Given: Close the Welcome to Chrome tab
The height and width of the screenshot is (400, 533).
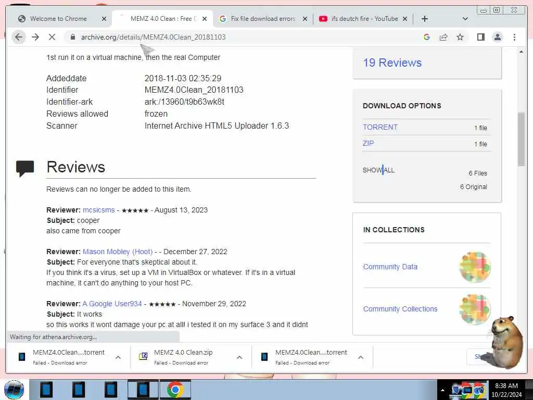Looking at the screenshot, I should (x=104, y=19).
